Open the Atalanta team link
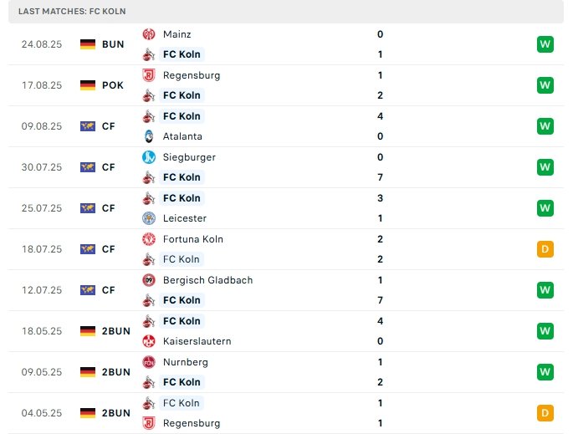Viewport: 573px width, 434px height. point(182,136)
